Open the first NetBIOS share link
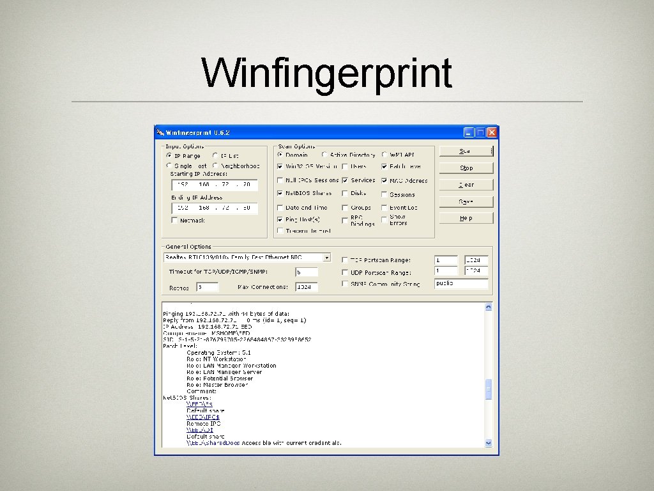The width and height of the screenshot is (654, 491). coord(199,404)
